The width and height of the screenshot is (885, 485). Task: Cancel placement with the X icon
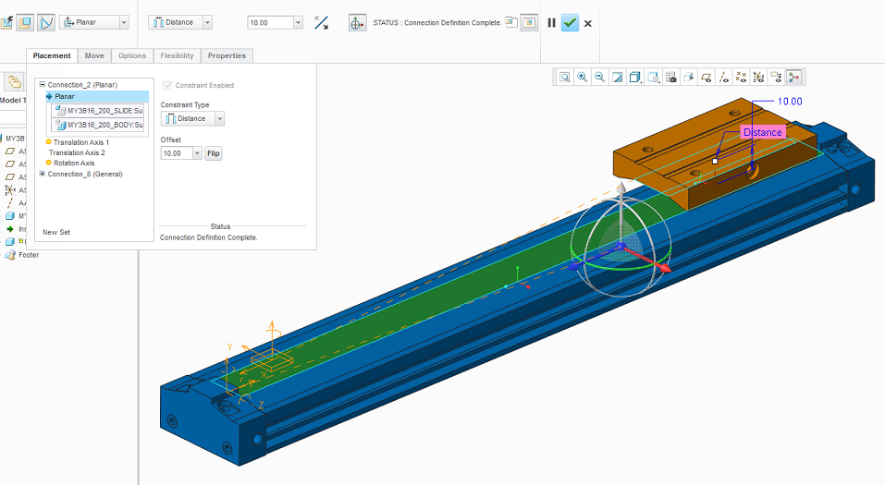click(587, 24)
